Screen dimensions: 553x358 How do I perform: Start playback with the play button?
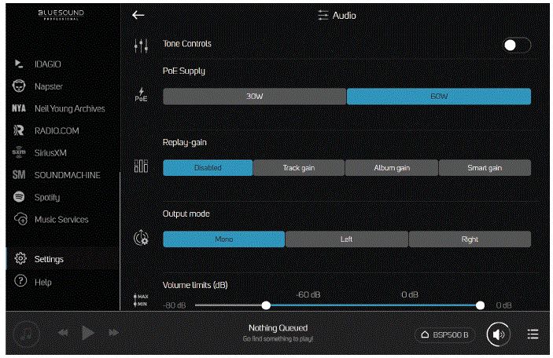pos(87,333)
